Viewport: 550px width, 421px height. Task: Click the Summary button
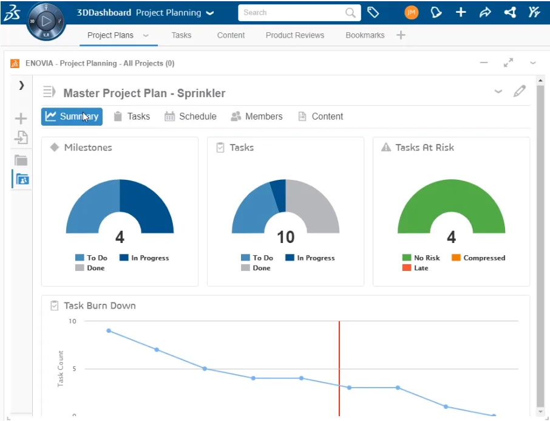point(71,116)
